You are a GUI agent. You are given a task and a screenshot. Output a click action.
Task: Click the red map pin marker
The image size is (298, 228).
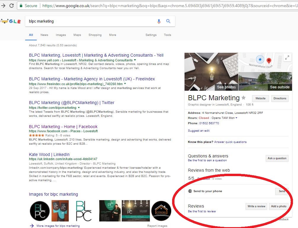269,61
